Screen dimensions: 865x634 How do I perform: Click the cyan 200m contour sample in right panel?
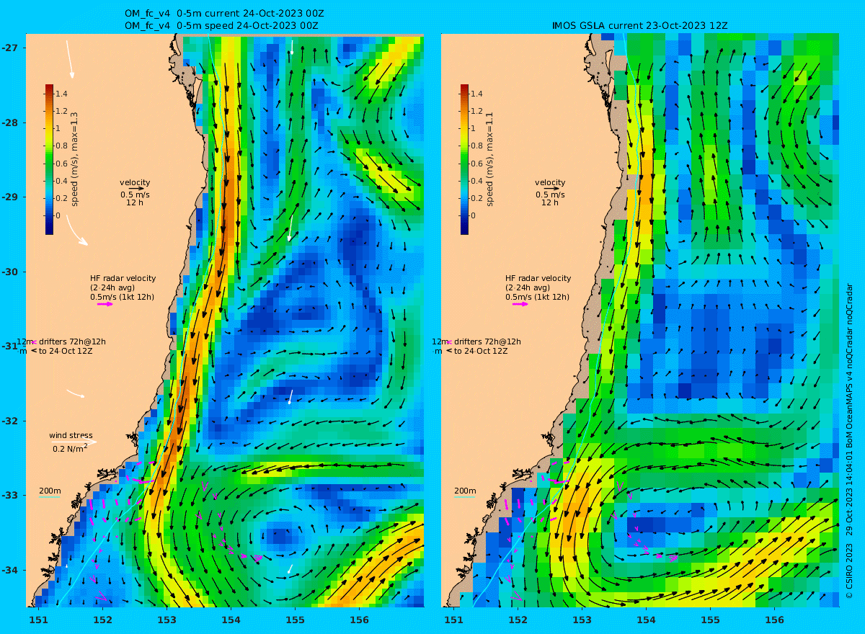[x=464, y=497]
